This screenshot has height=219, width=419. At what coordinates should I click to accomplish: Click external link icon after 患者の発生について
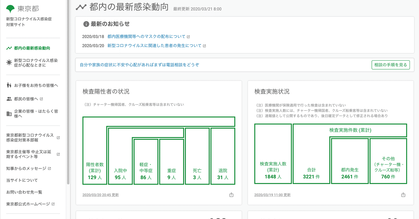pos(204,46)
